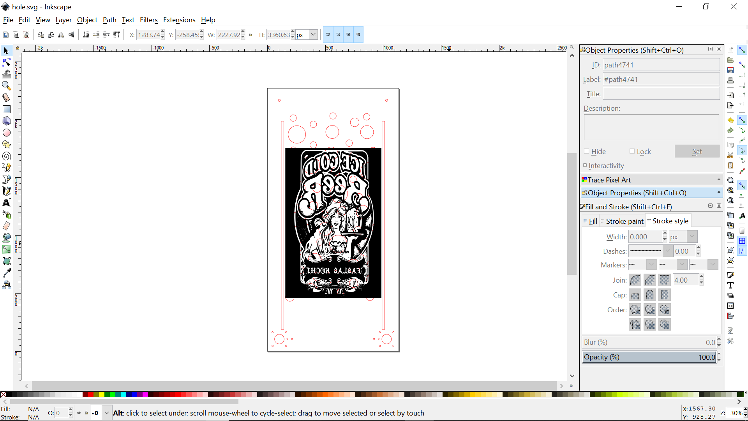The image size is (748, 421).
Task: Choose the Color dropper tool
Action: pos(7,273)
